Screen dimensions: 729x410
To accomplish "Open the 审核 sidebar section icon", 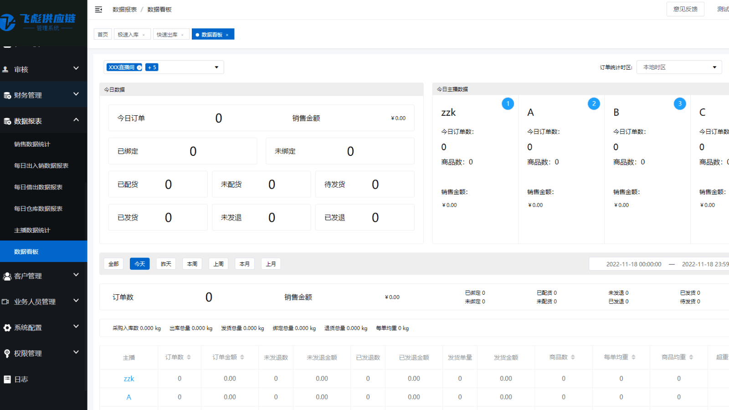I will coord(5,69).
